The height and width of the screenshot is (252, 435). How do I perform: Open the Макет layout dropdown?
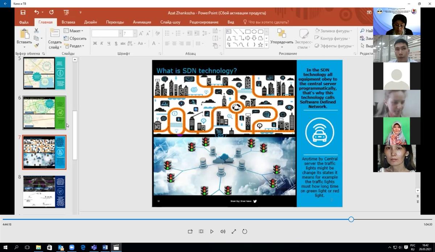coord(74,31)
